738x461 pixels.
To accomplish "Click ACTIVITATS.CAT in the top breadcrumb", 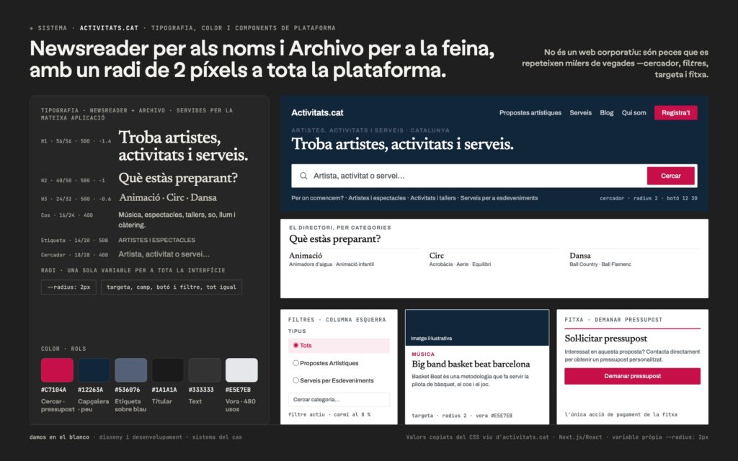I will [110, 28].
